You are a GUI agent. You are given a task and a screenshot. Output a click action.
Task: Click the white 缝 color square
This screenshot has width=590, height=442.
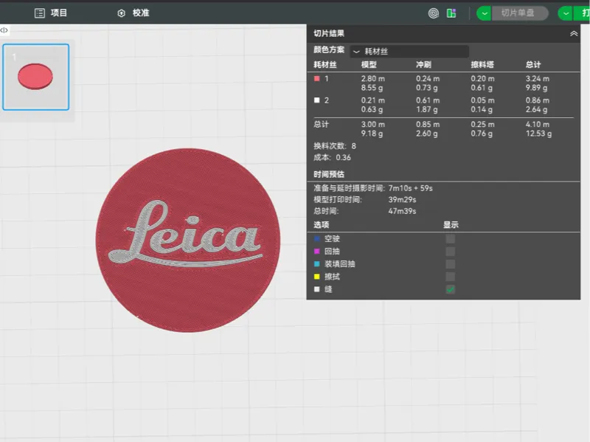(317, 289)
